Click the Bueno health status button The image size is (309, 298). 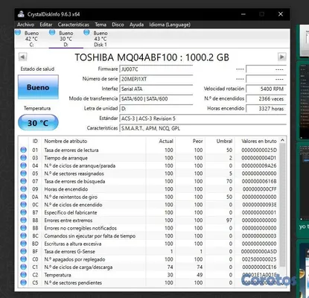38,87
